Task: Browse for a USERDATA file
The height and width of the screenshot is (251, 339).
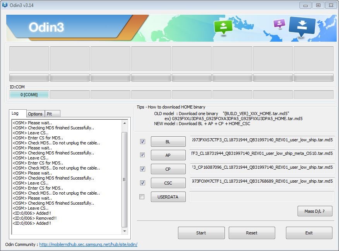Action: coord(168,197)
